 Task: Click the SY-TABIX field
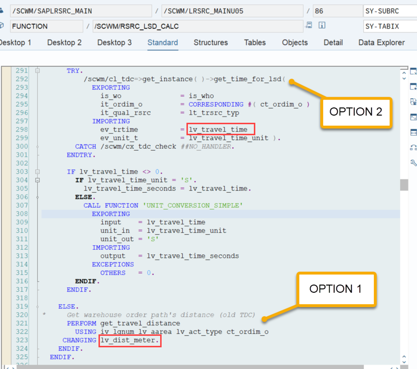[x=390, y=26]
